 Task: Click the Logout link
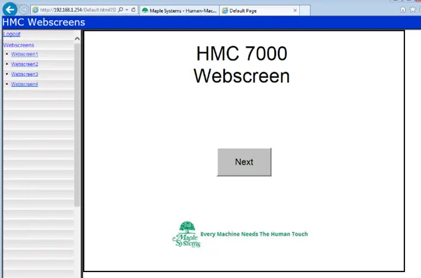(12, 34)
